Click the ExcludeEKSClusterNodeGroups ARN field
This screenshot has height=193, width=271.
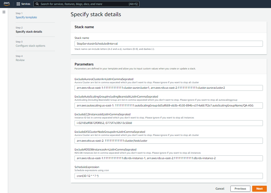(169, 141)
